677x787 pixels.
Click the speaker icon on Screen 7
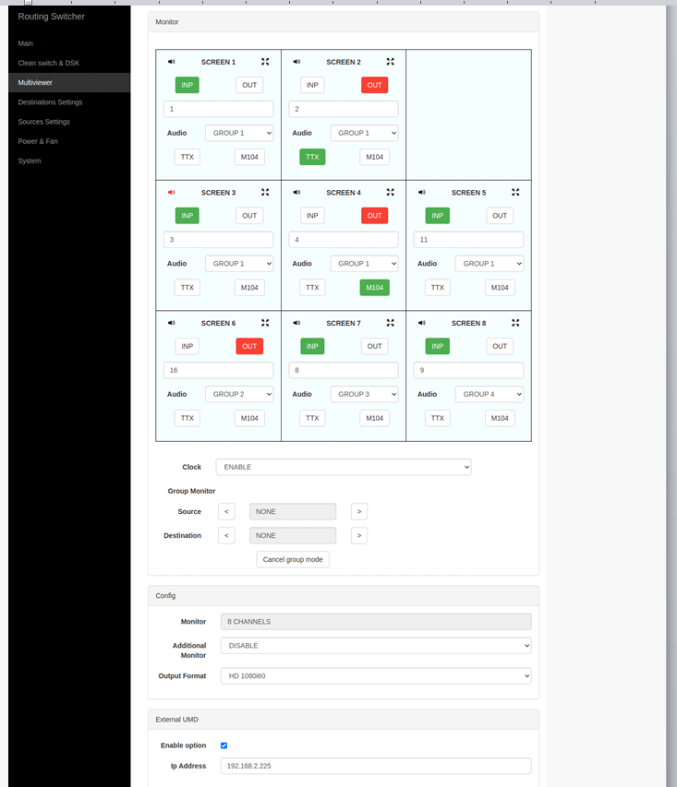tap(296, 323)
